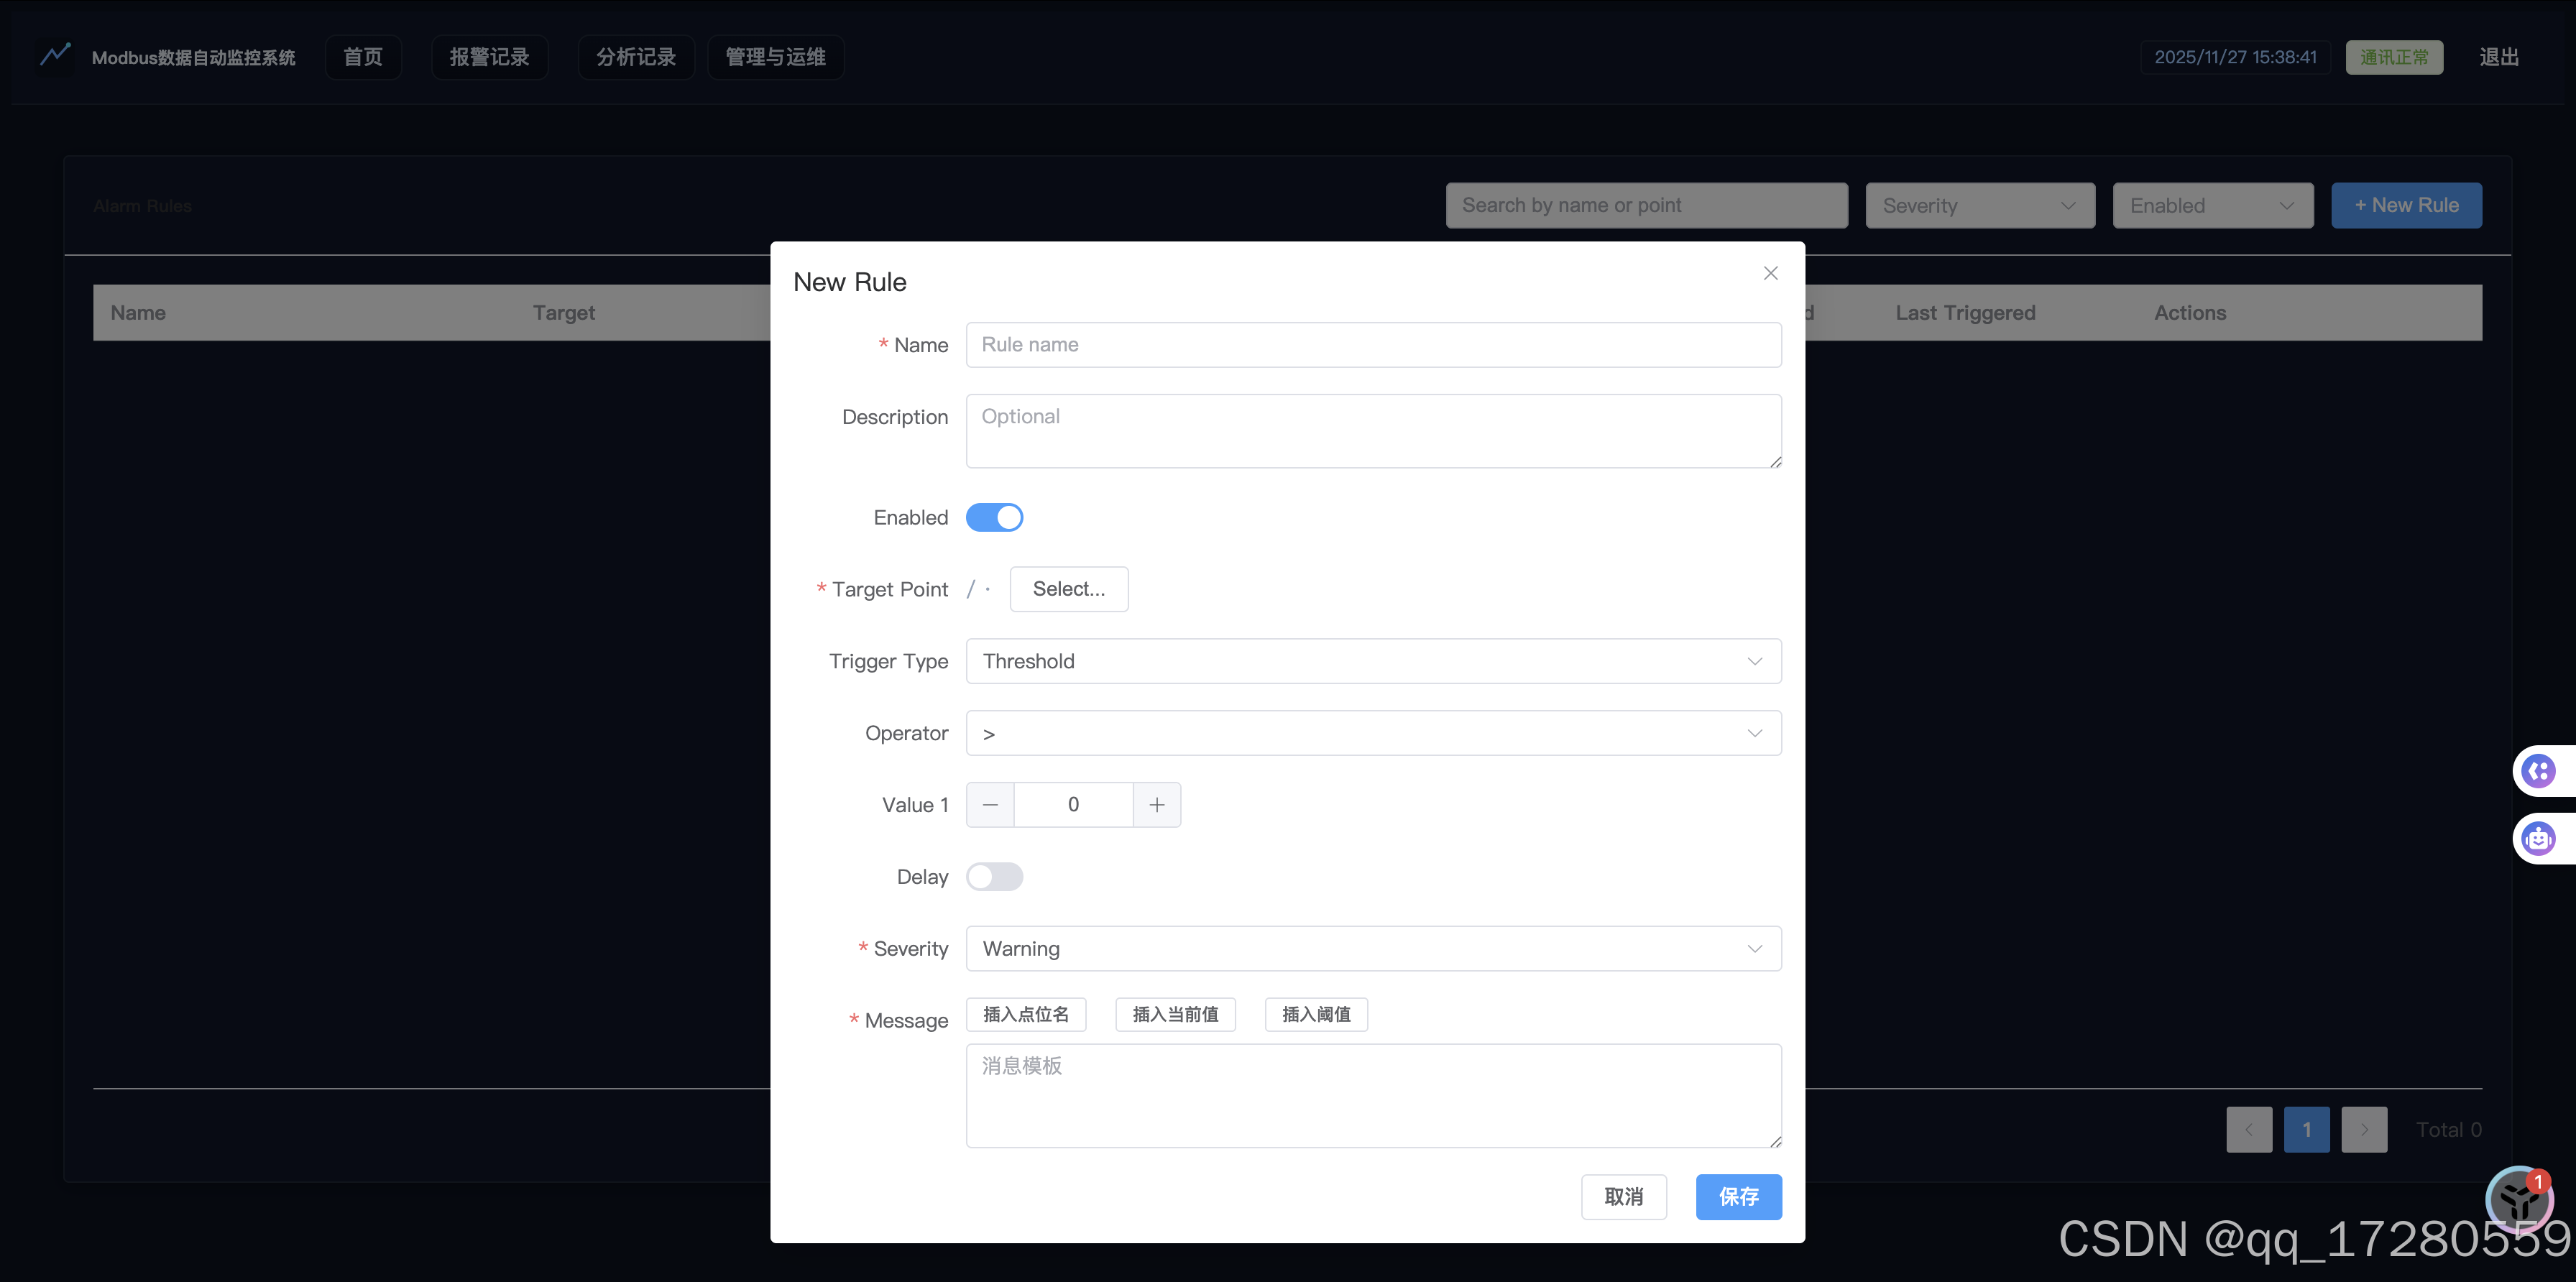Open the 报警记录 menu item

coord(489,57)
